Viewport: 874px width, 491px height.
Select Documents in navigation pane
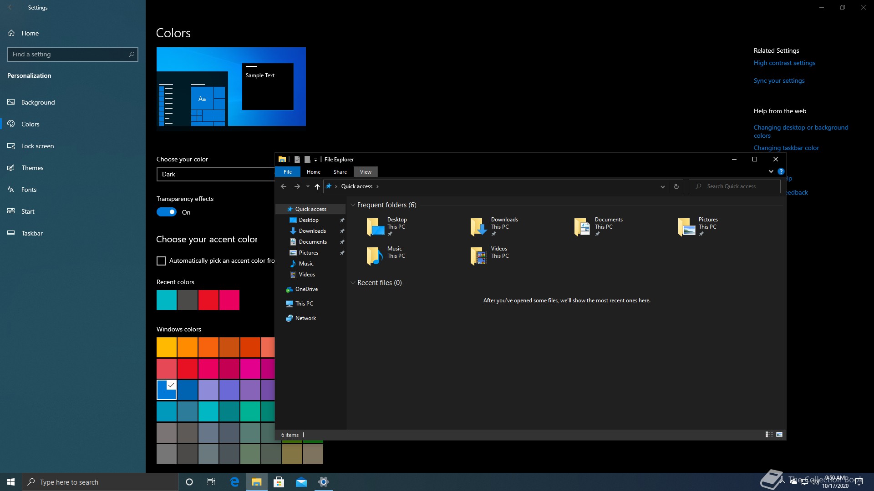click(313, 242)
